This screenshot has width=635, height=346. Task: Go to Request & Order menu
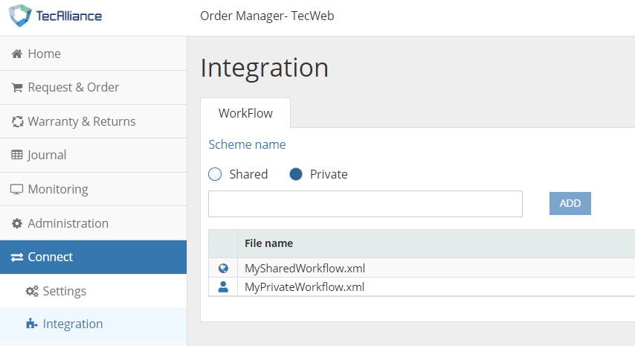[74, 88]
